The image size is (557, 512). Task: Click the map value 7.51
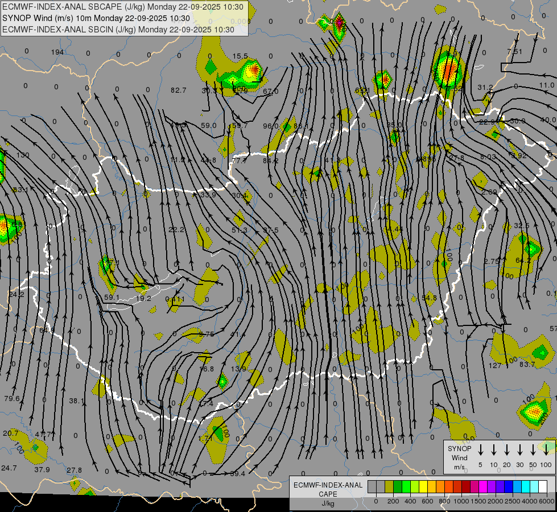tap(515, 52)
